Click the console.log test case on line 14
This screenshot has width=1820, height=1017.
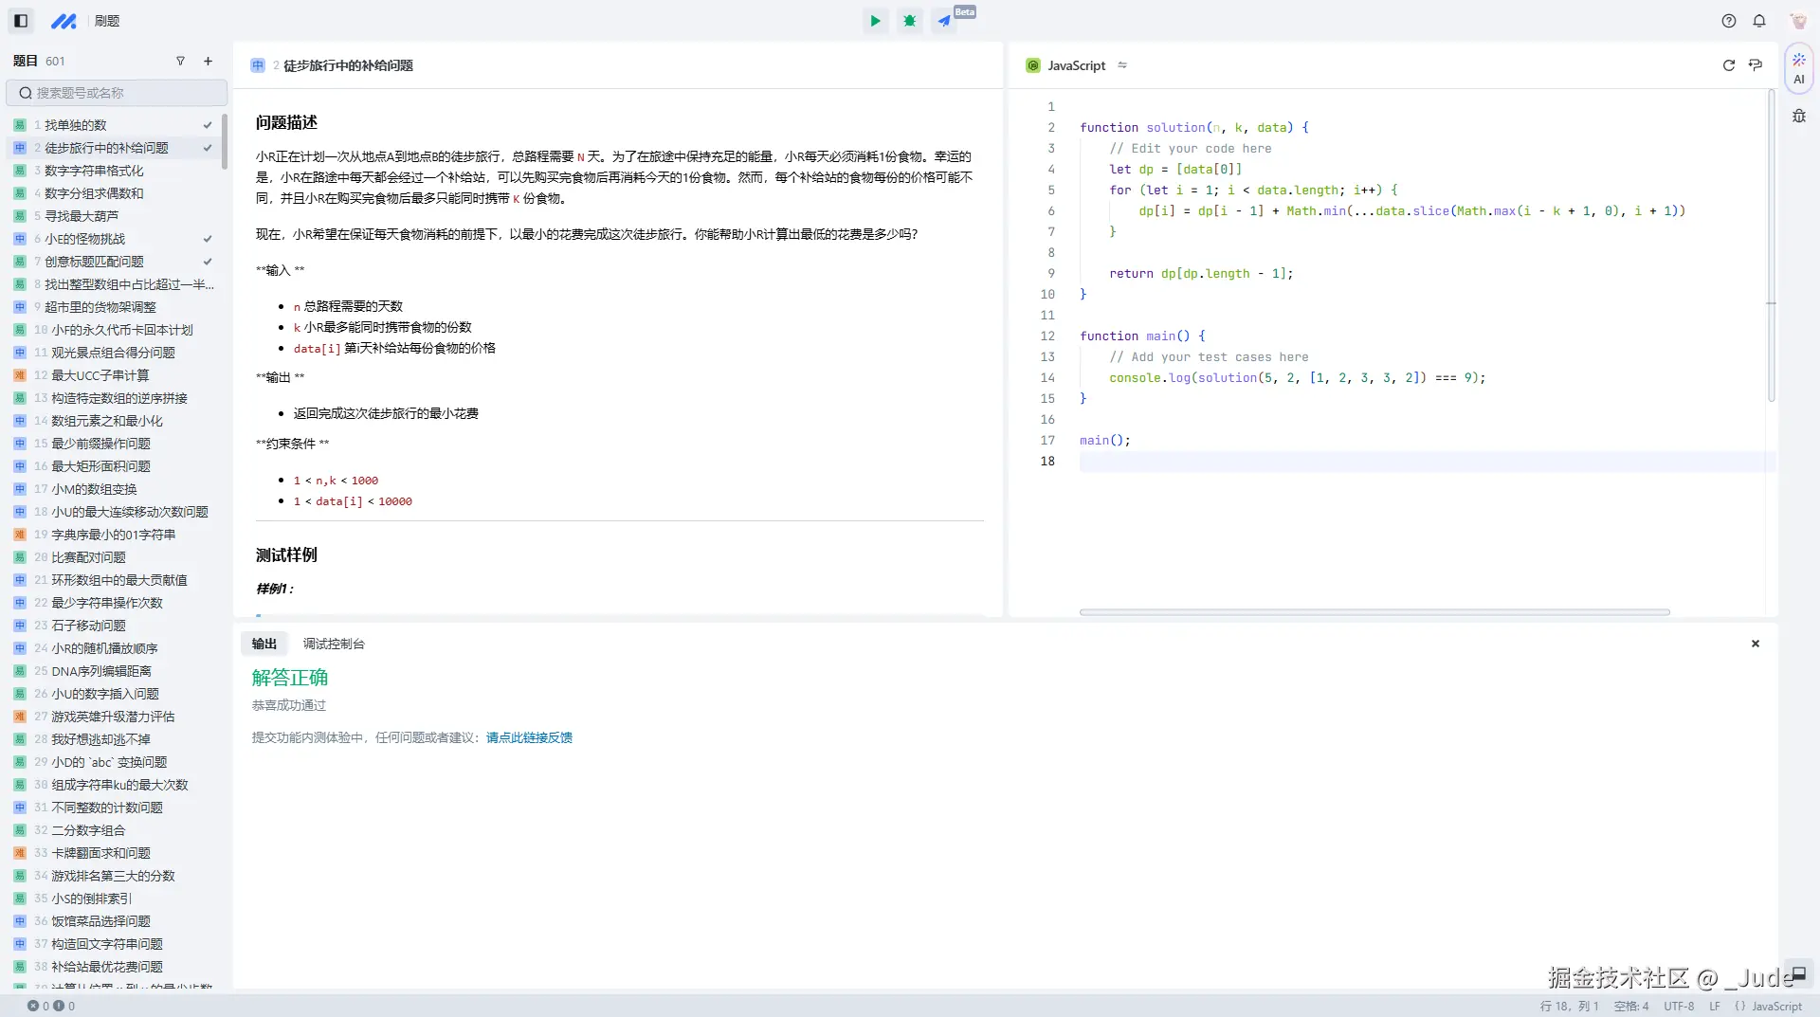[1298, 378]
